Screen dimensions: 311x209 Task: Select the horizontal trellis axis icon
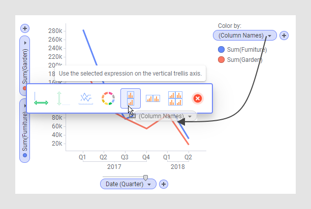(153, 98)
